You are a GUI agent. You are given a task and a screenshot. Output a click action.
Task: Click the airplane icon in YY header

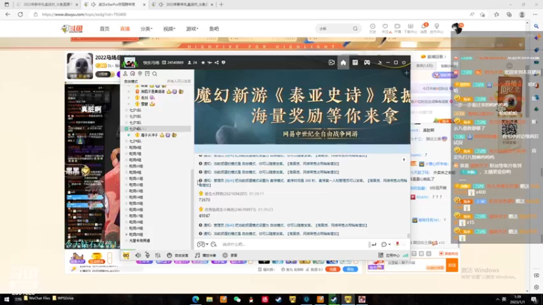pyautogui.click(x=210, y=62)
